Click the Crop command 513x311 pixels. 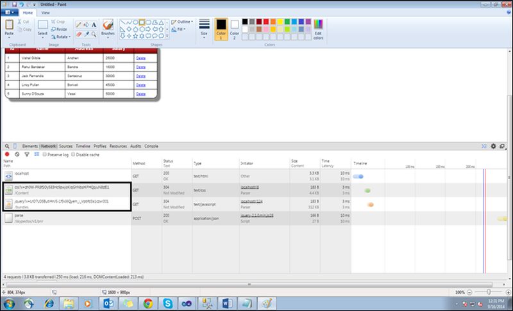click(58, 22)
